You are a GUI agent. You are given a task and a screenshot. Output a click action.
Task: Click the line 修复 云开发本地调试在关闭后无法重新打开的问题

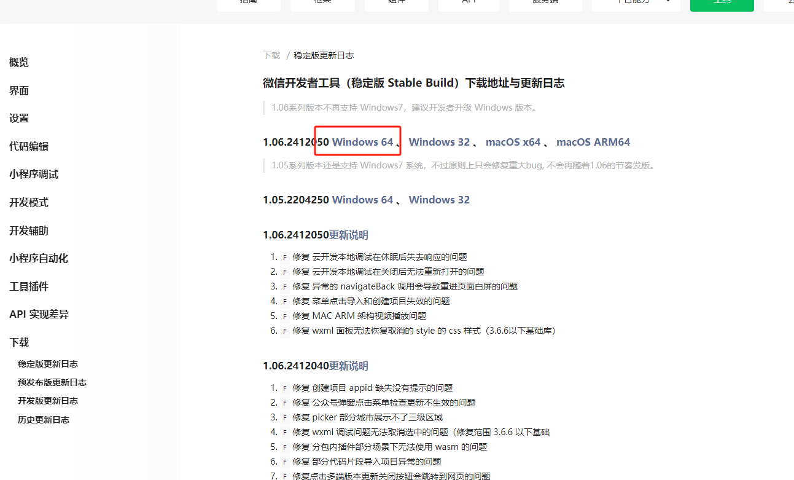point(388,272)
